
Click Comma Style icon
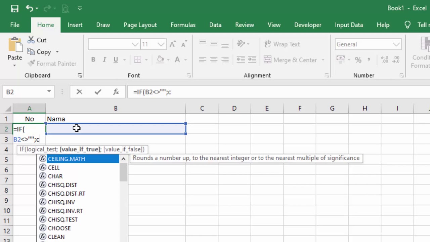(369, 60)
